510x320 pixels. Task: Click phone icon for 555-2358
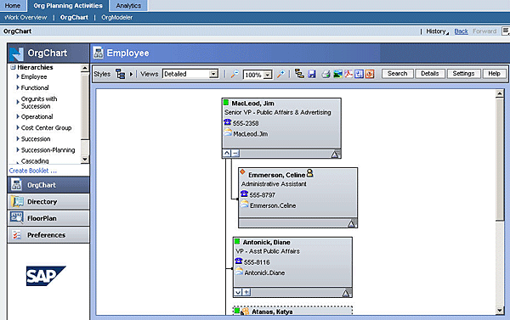(227, 122)
